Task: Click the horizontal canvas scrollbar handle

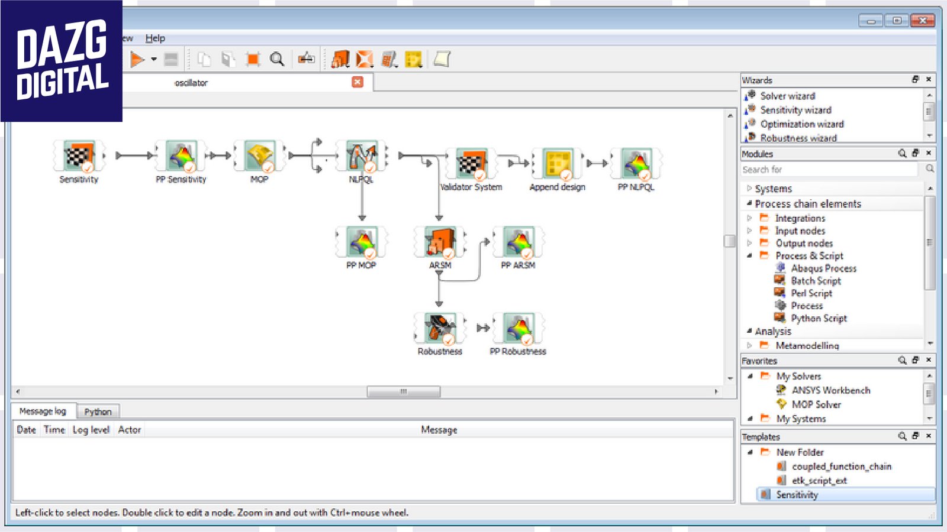Action: point(403,391)
